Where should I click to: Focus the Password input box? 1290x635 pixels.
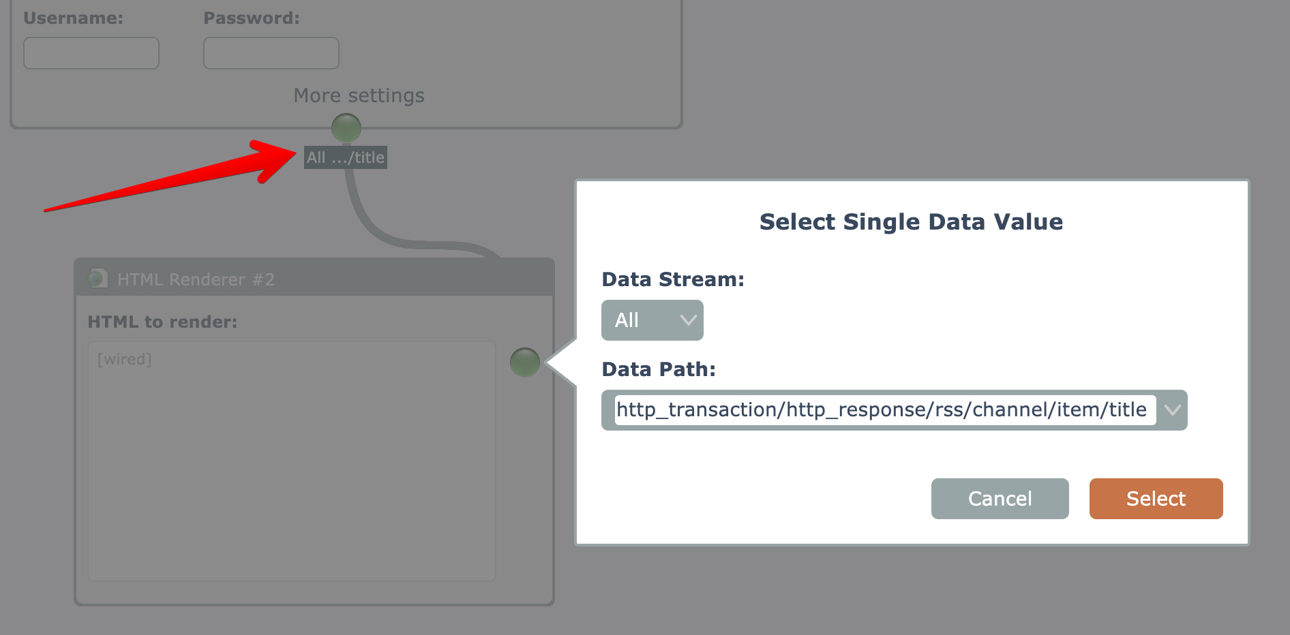click(x=271, y=53)
